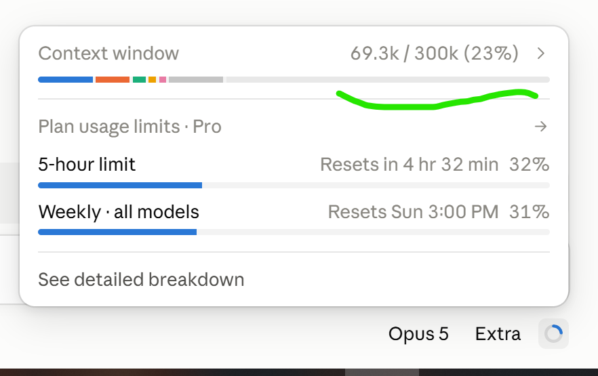The width and height of the screenshot is (598, 376).
Task: Expand the Context window chevron
Action: point(541,54)
